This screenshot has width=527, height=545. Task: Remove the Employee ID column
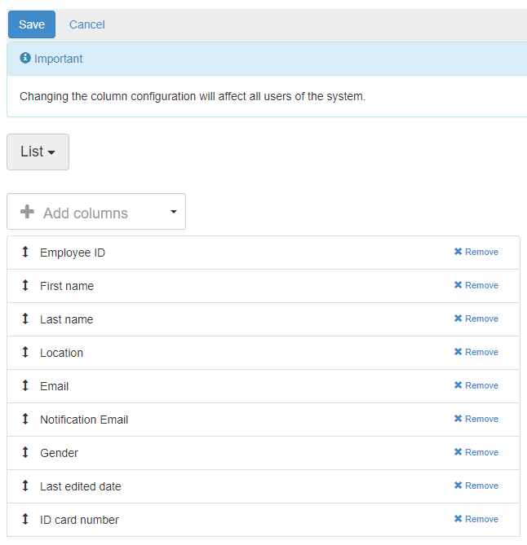[476, 253]
